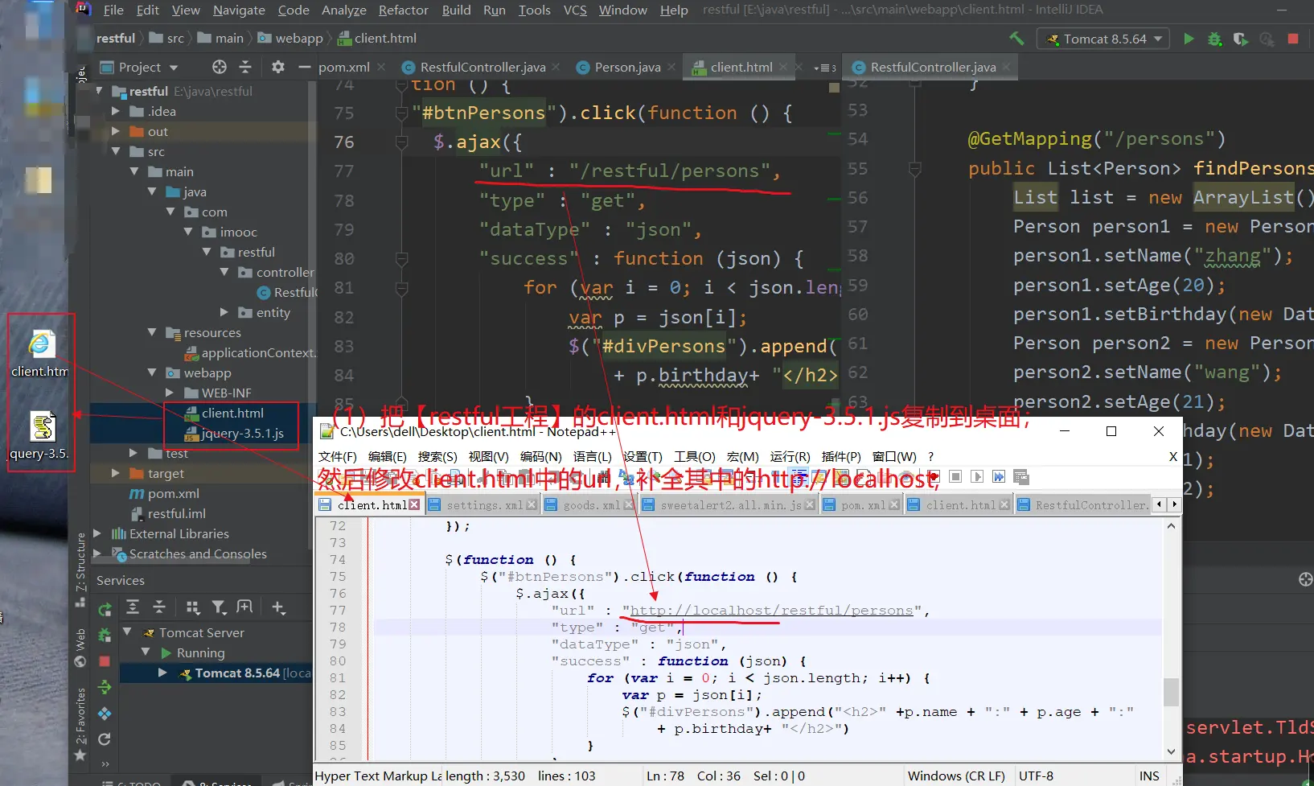Image resolution: width=1314 pixels, height=786 pixels.
Task: Expand the target folder in project tree
Action: (116, 473)
